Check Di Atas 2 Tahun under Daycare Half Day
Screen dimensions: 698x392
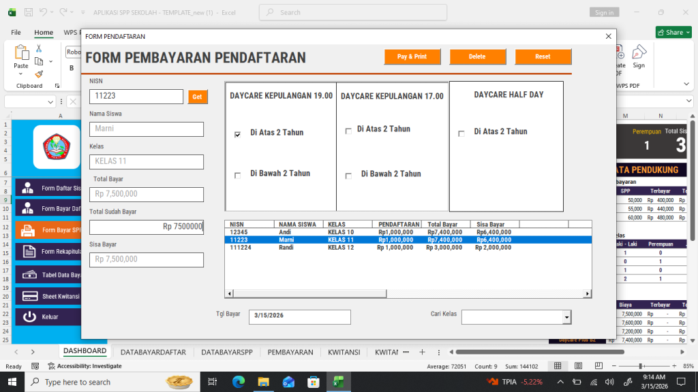(x=461, y=133)
